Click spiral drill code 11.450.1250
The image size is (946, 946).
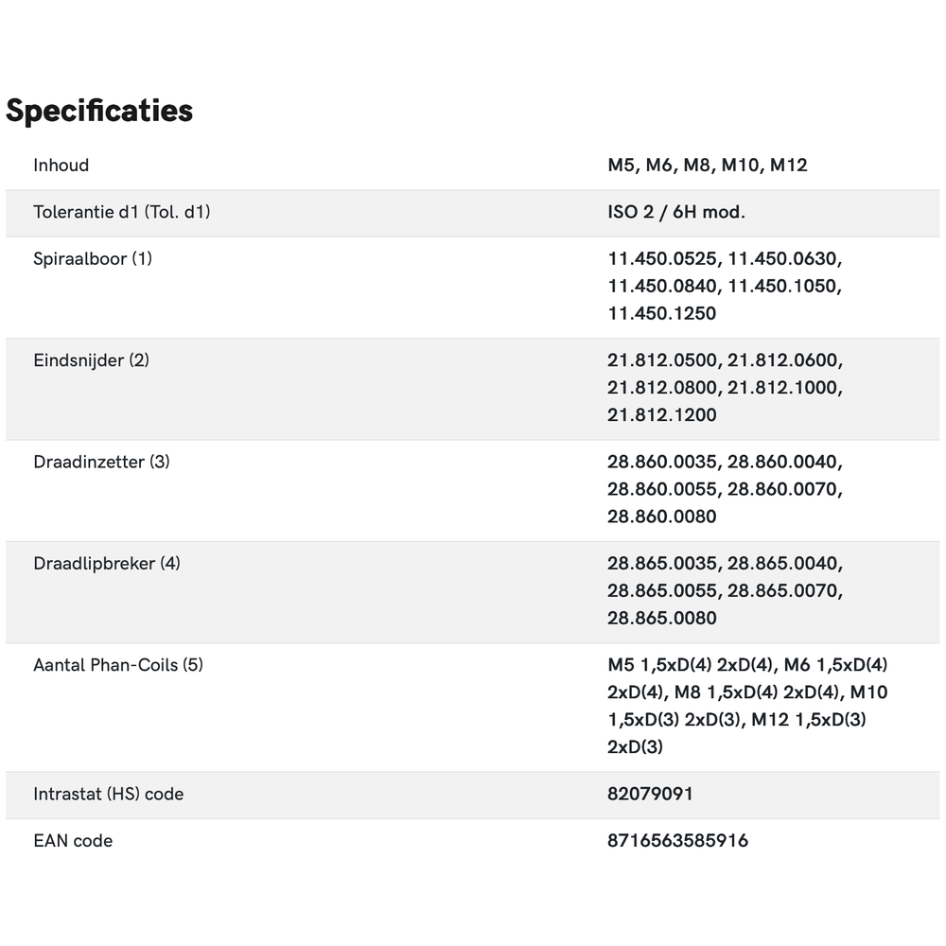pos(662,313)
